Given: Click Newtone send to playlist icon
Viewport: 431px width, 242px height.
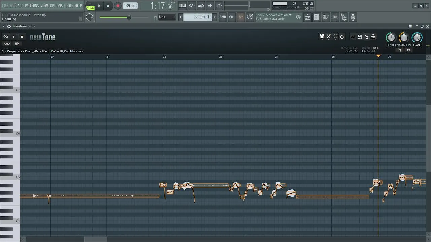Looking at the screenshot, I should (x=373, y=37).
